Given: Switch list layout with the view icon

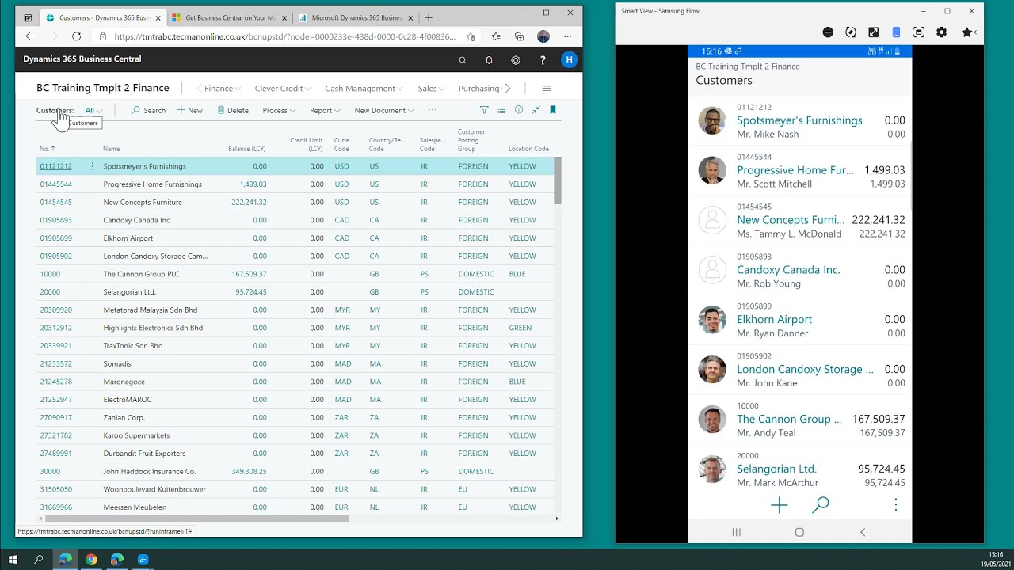Looking at the screenshot, I should [x=501, y=110].
